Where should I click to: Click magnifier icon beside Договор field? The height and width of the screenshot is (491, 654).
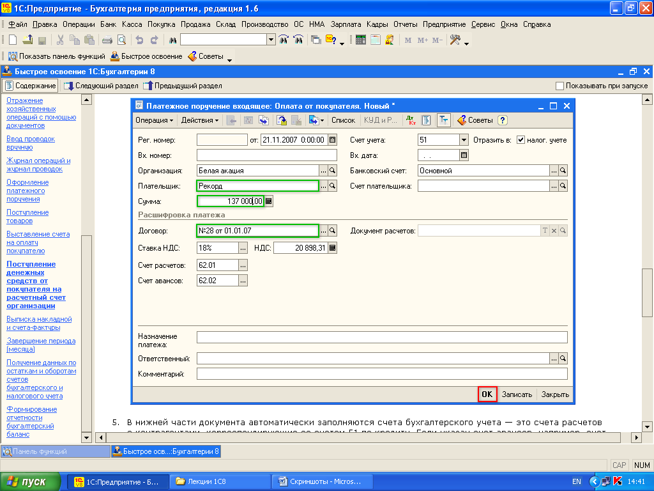point(332,230)
